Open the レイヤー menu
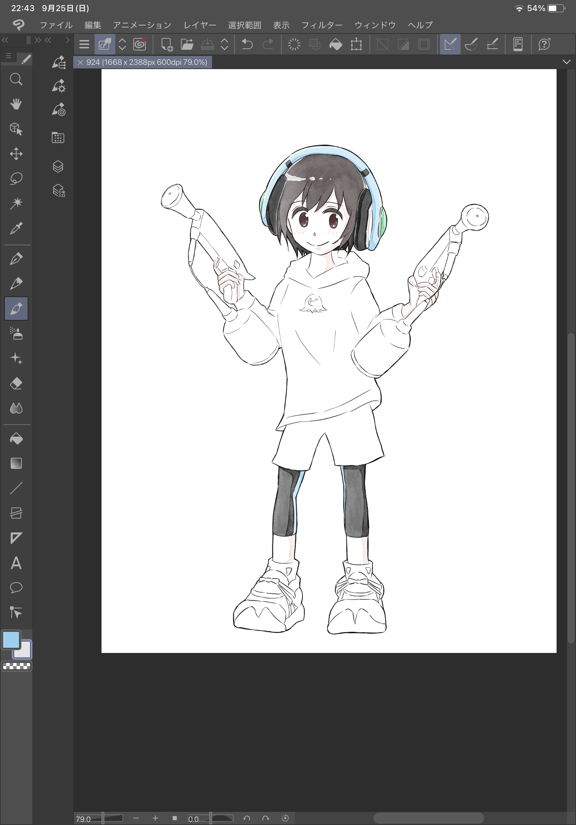The image size is (576, 825). [x=200, y=25]
